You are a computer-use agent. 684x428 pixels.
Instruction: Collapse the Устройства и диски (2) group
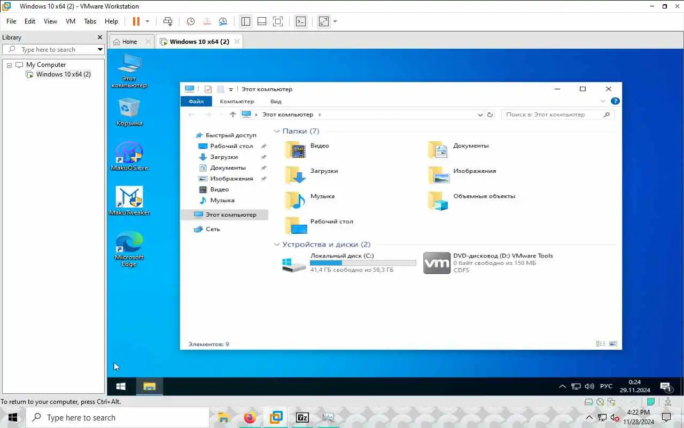pyautogui.click(x=277, y=244)
